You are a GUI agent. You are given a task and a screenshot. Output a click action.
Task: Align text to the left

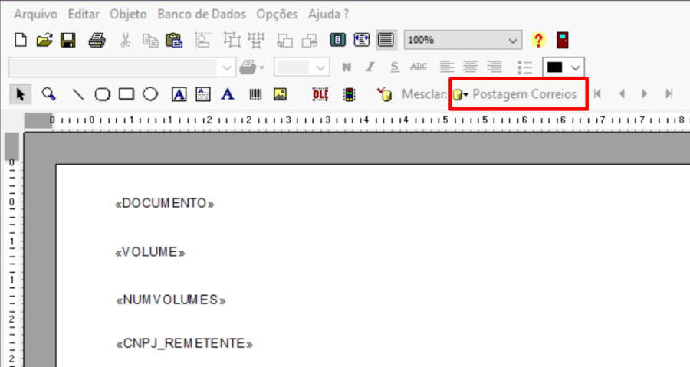point(447,67)
